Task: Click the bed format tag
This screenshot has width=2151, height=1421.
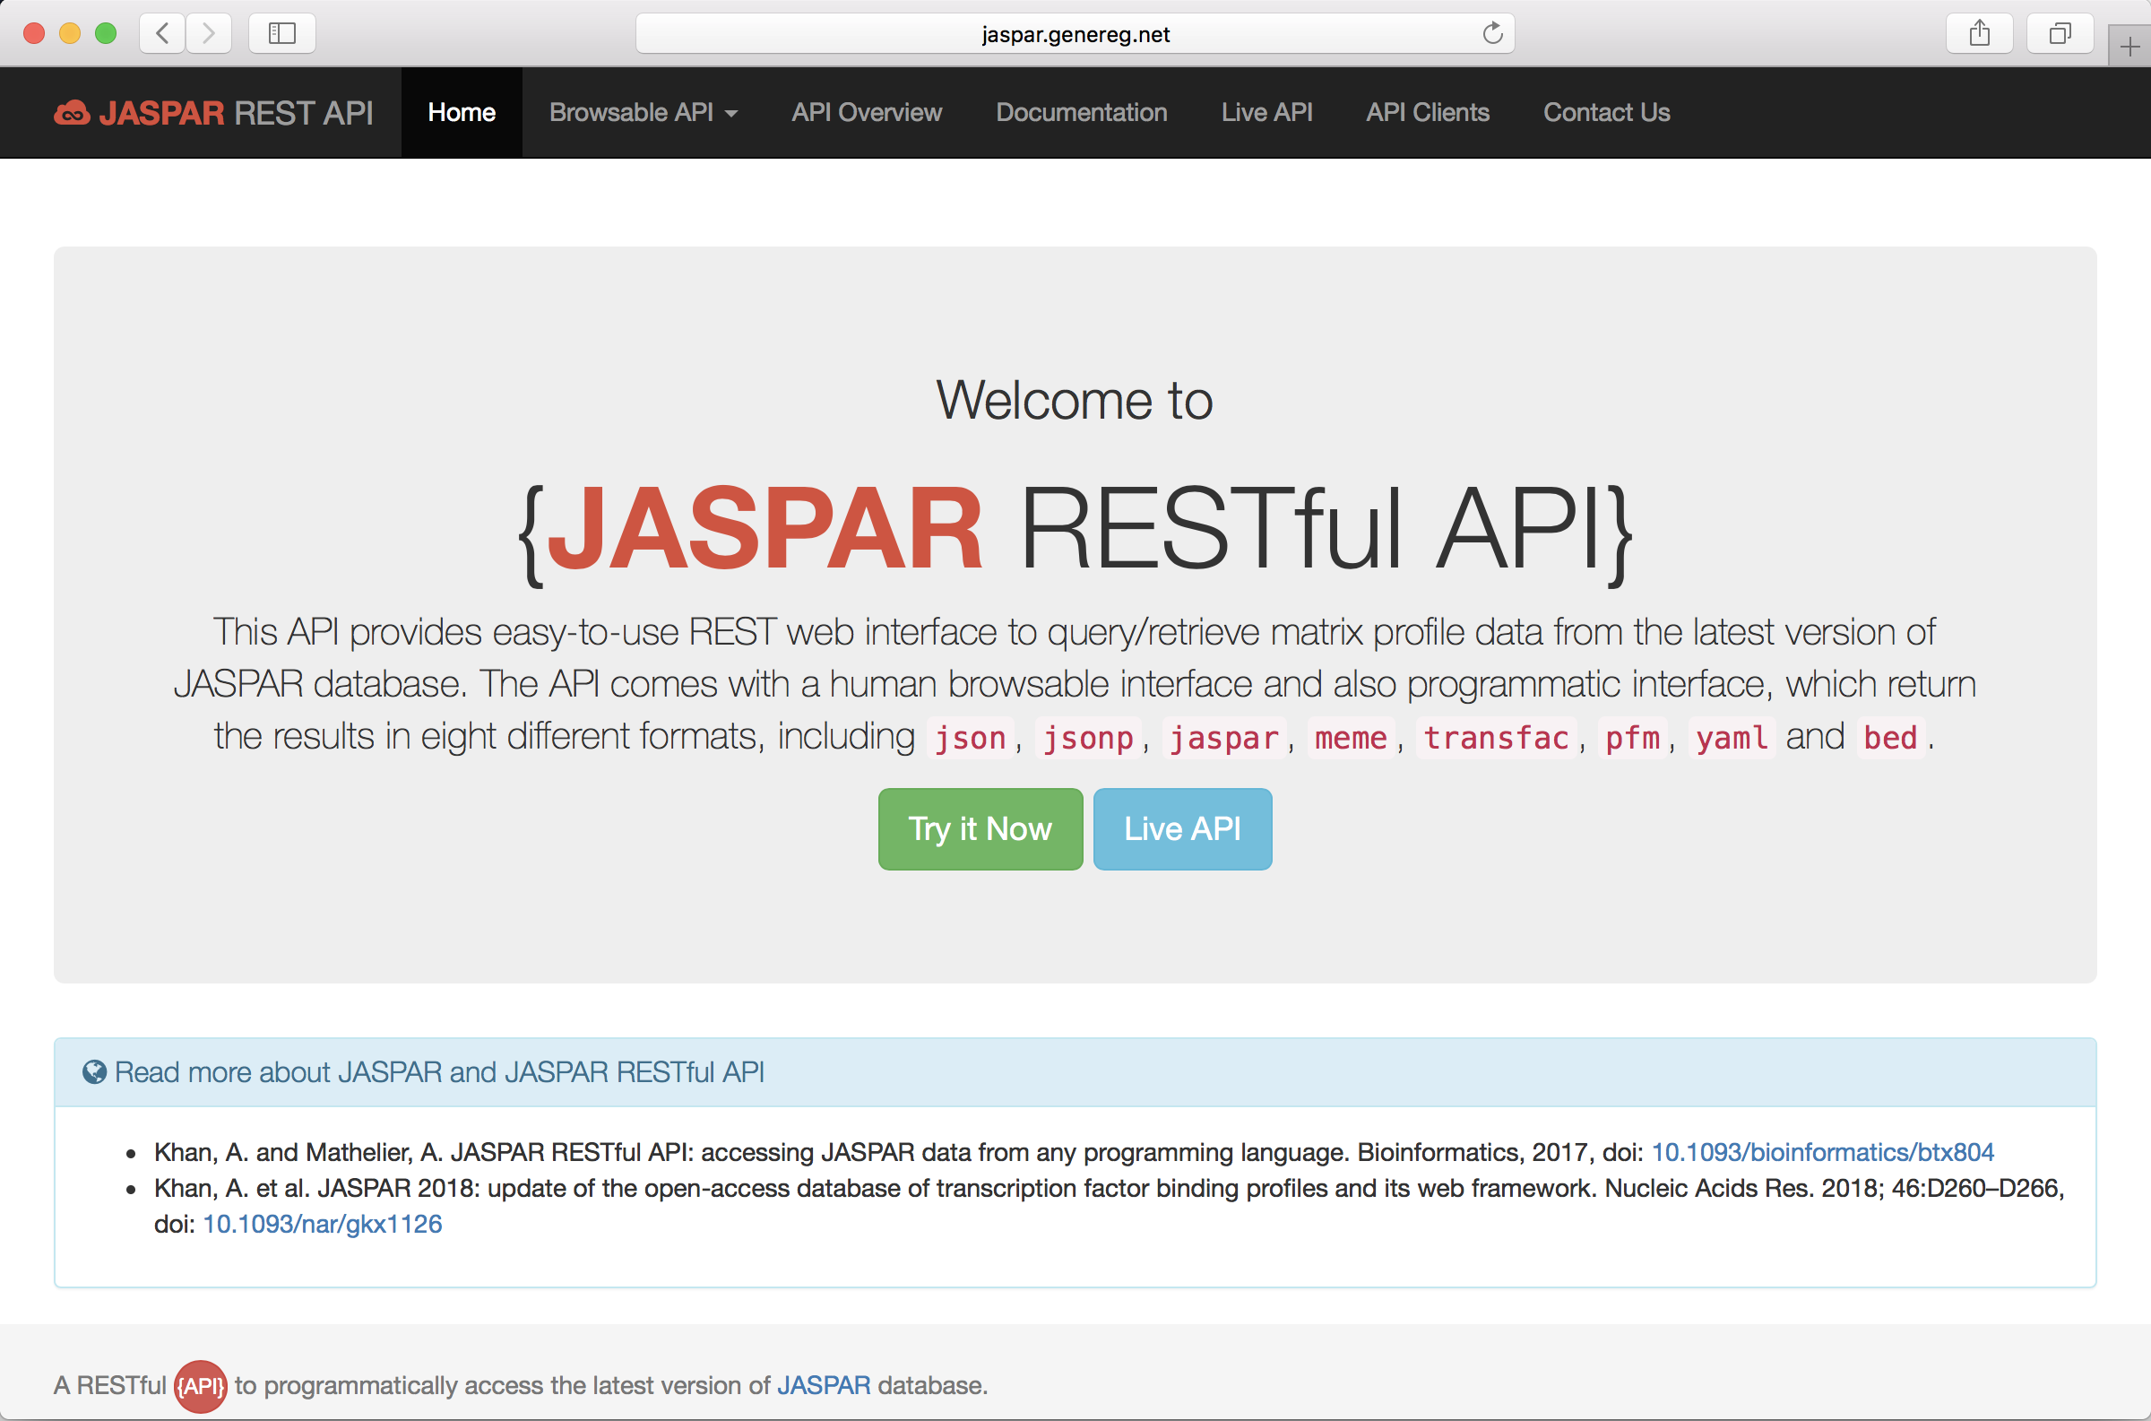Action: point(1890,738)
